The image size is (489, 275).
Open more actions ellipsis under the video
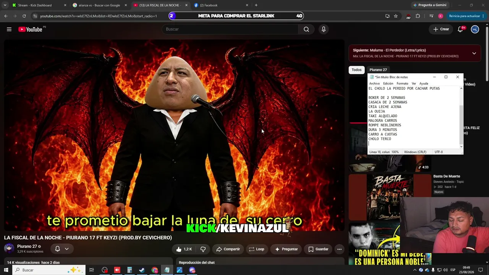(x=339, y=249)
